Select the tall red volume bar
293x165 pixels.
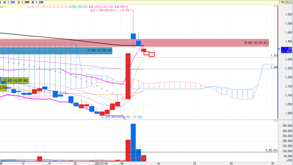click(128, 151)
